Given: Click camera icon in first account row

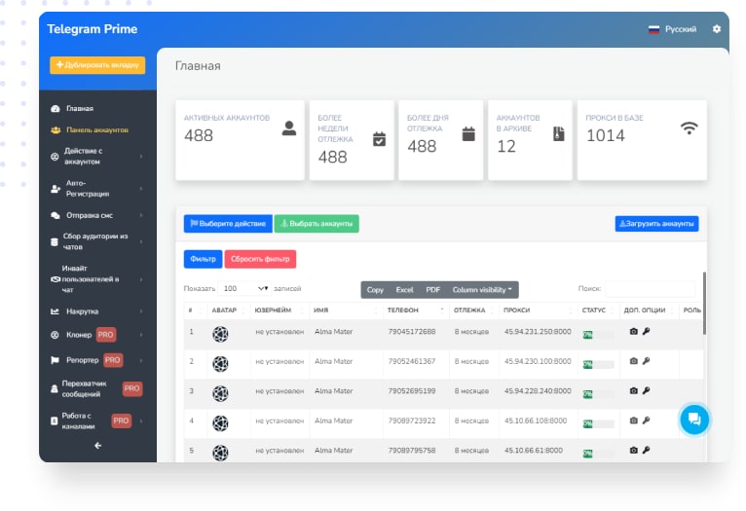Looking at the screenshot, I should click(633, 332).
